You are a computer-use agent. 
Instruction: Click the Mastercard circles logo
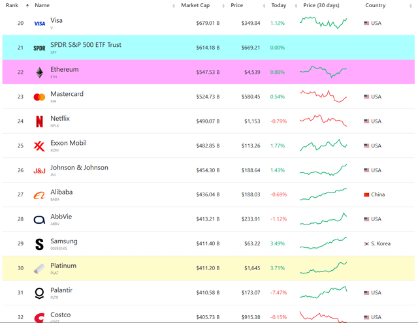[39, 97]
